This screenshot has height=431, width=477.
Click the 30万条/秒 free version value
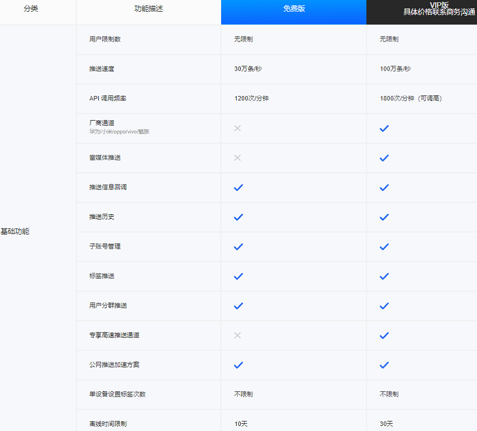click(248, 68)
